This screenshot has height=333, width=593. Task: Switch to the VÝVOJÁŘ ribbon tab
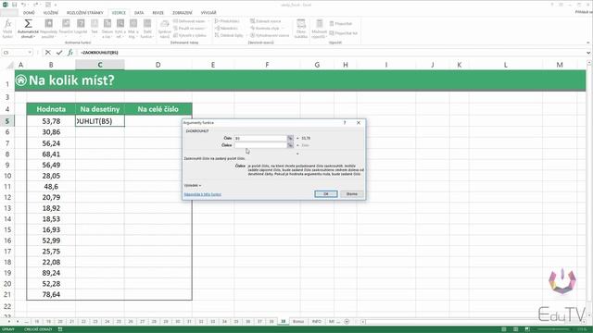tap(208, 13)
